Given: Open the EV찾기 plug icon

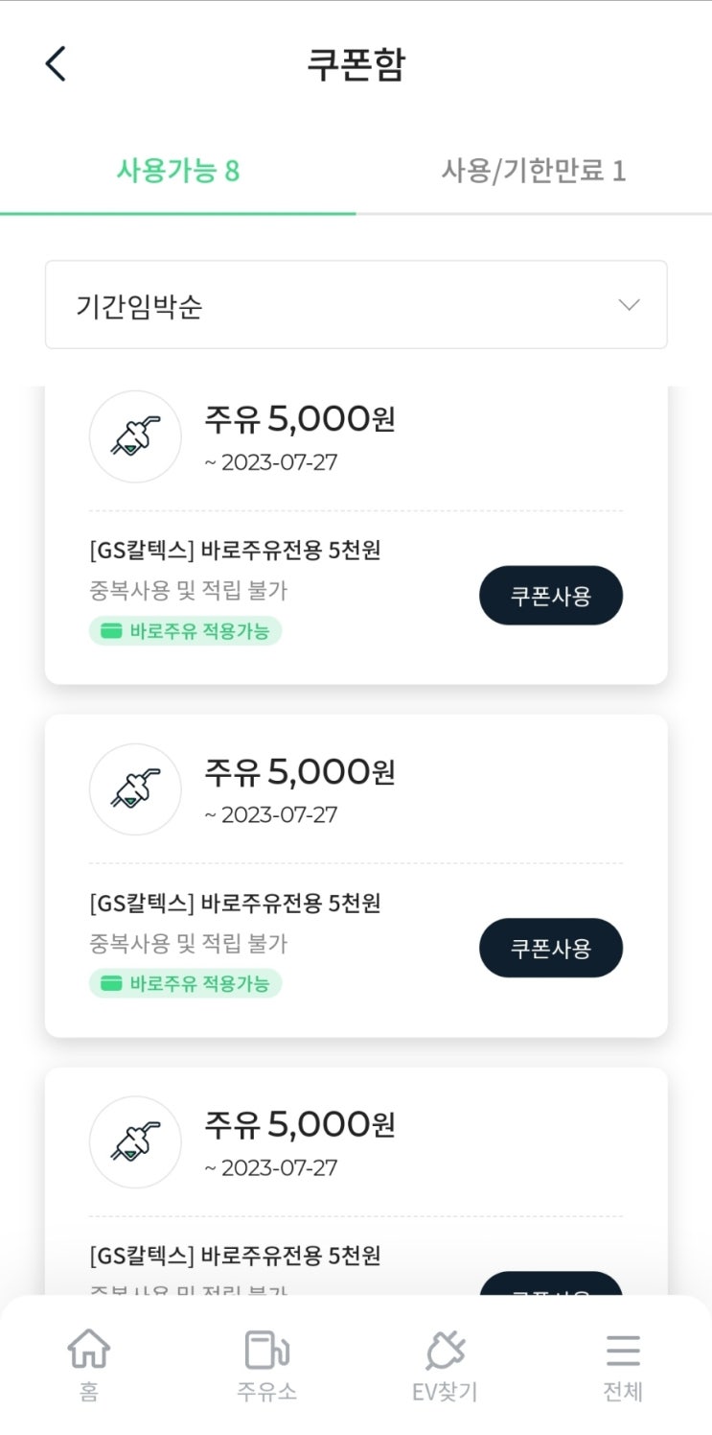Looking at the screenshot, I should pos(445,1350).
